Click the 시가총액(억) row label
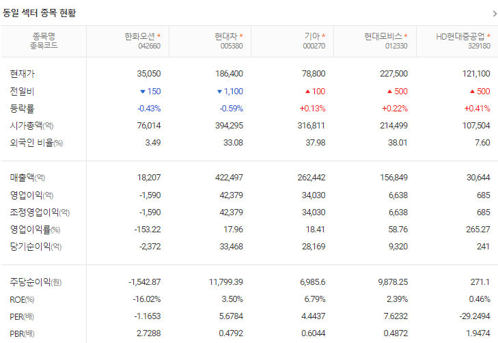The image size is (498, 343). point(31,126)
